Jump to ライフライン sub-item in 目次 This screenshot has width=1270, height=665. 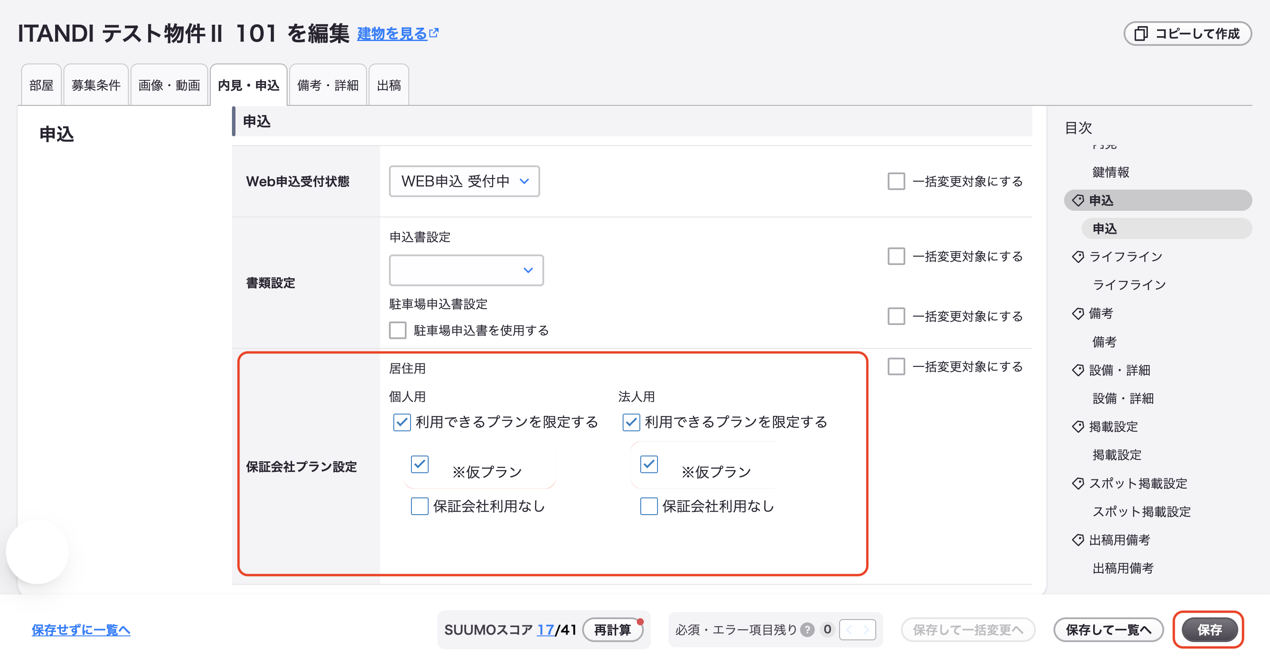(x=1129, y=285)
